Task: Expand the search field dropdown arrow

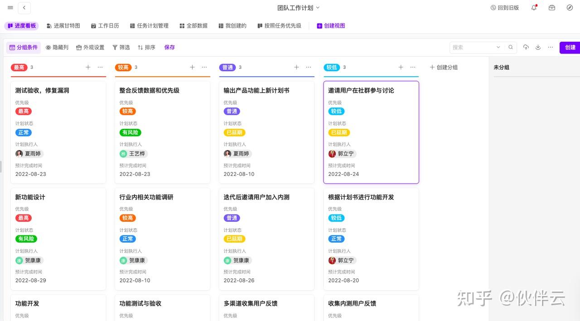Action: (498, 47)
